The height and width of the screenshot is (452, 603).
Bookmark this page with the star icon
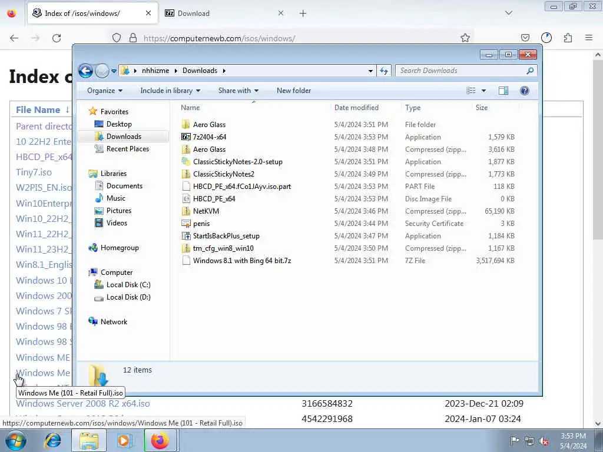point(465,38)
